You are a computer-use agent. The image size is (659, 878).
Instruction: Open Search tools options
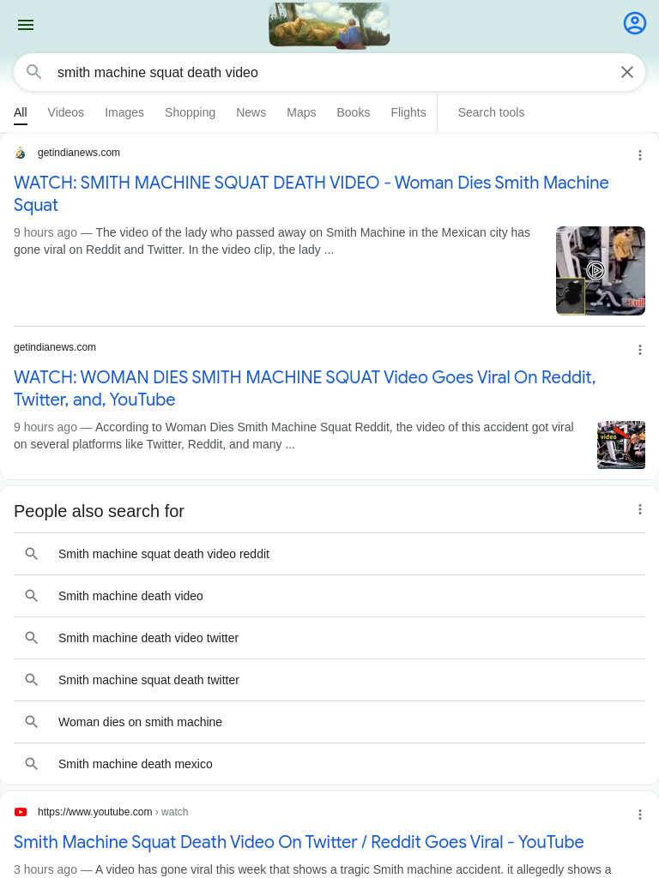(x=491, y=112)
